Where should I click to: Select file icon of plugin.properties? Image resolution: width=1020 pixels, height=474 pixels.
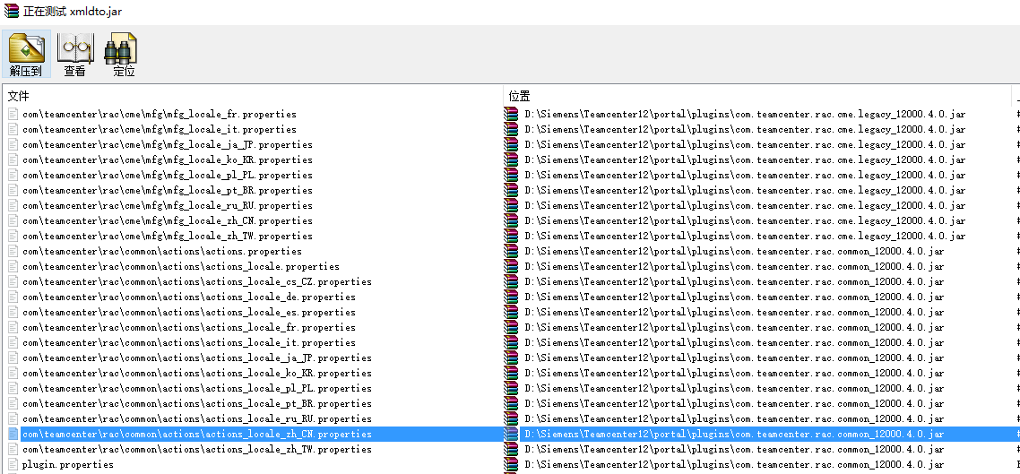pos(13,464)
